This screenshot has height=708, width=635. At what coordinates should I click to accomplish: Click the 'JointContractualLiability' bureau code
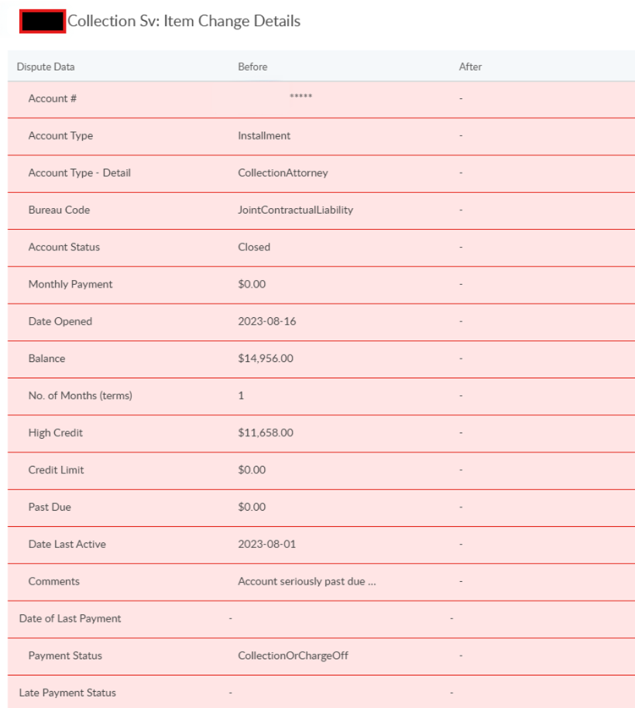pyautogui.click(x=295, y=210)
